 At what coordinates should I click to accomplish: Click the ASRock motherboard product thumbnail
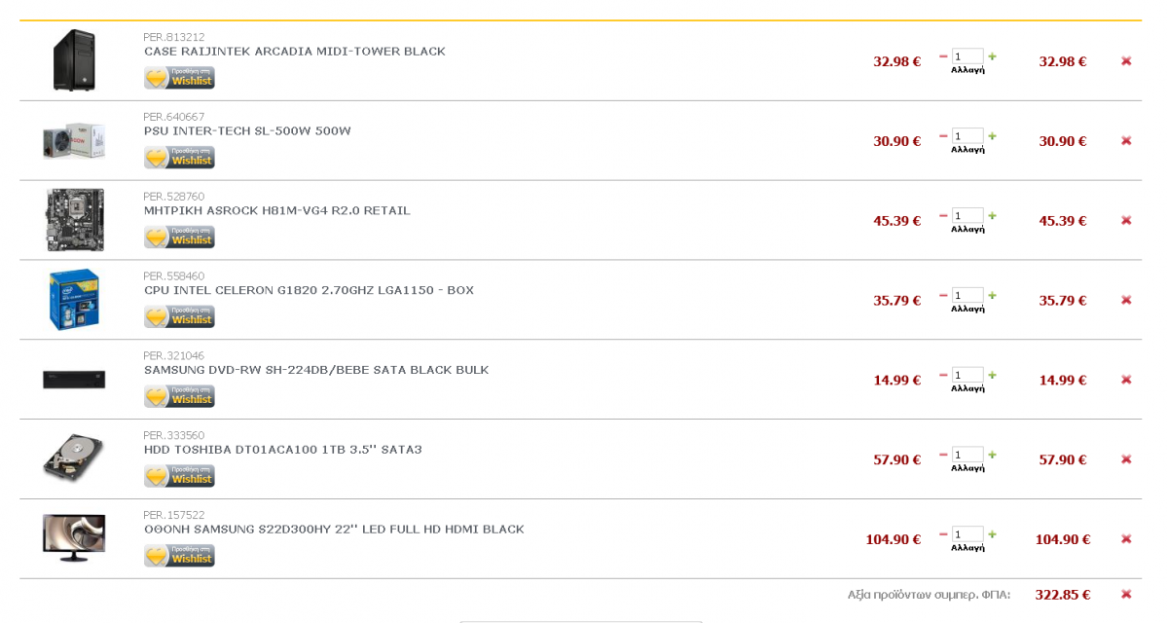(74, 220)
